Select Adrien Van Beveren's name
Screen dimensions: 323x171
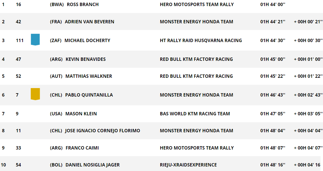89,22
